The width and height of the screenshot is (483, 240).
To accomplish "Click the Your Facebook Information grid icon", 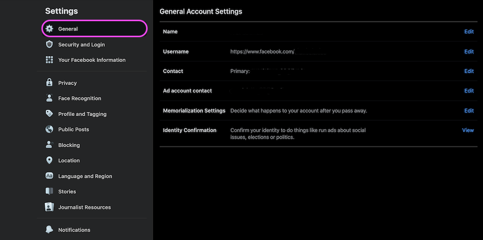I will point(49,60).
